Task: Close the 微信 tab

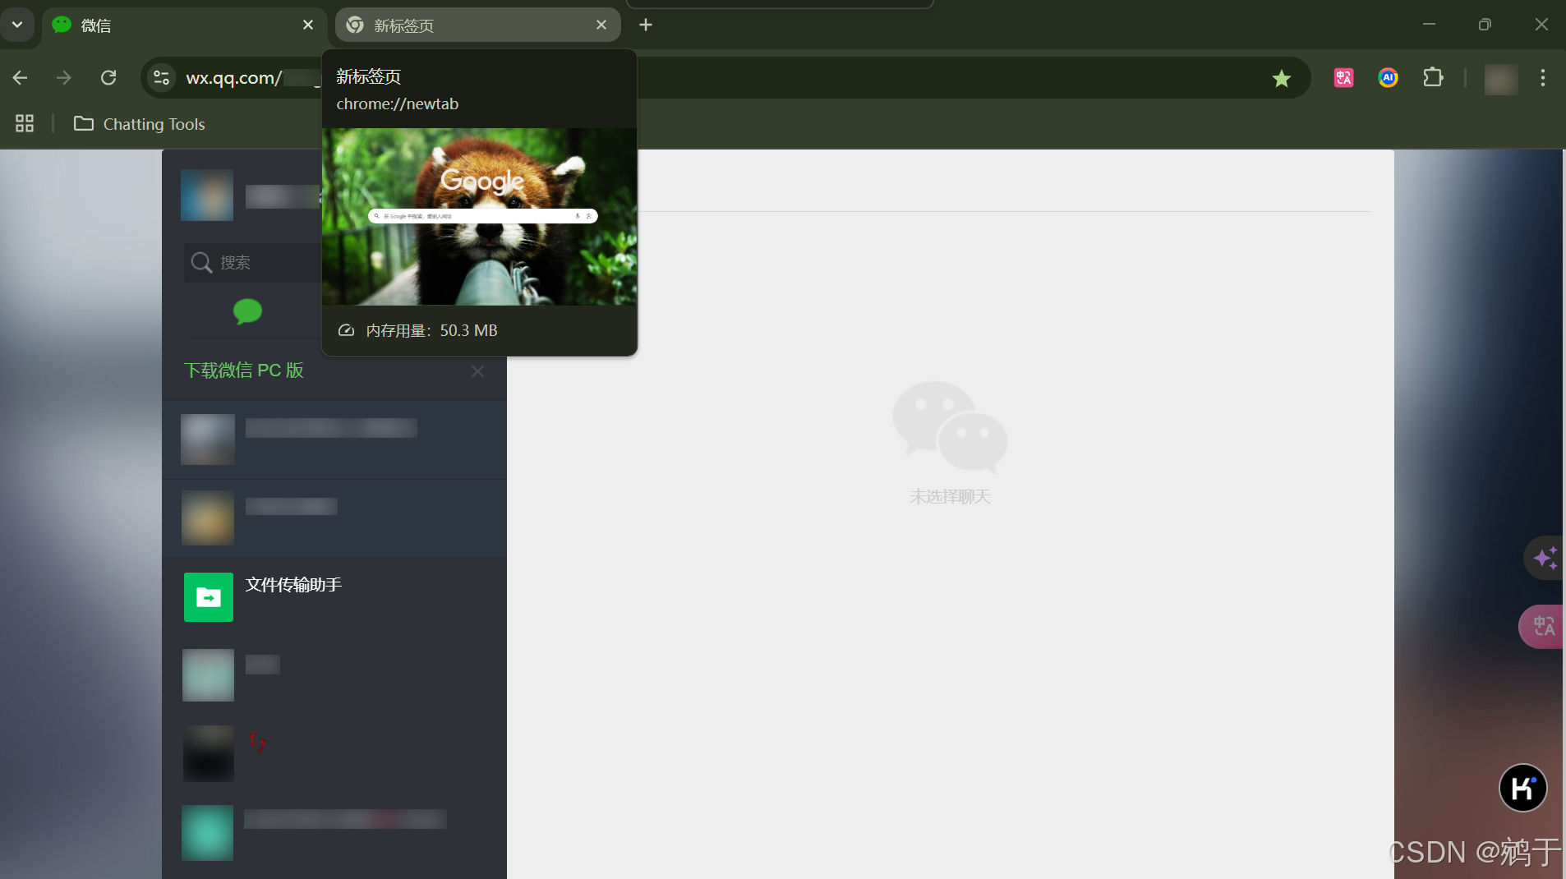Action: [308, 25]
